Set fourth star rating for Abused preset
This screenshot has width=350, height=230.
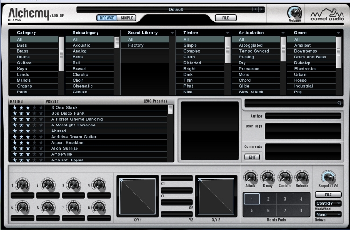[35, 131]
